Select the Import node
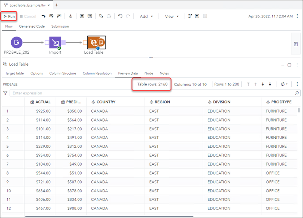303x218 pixels. [55, 42]
